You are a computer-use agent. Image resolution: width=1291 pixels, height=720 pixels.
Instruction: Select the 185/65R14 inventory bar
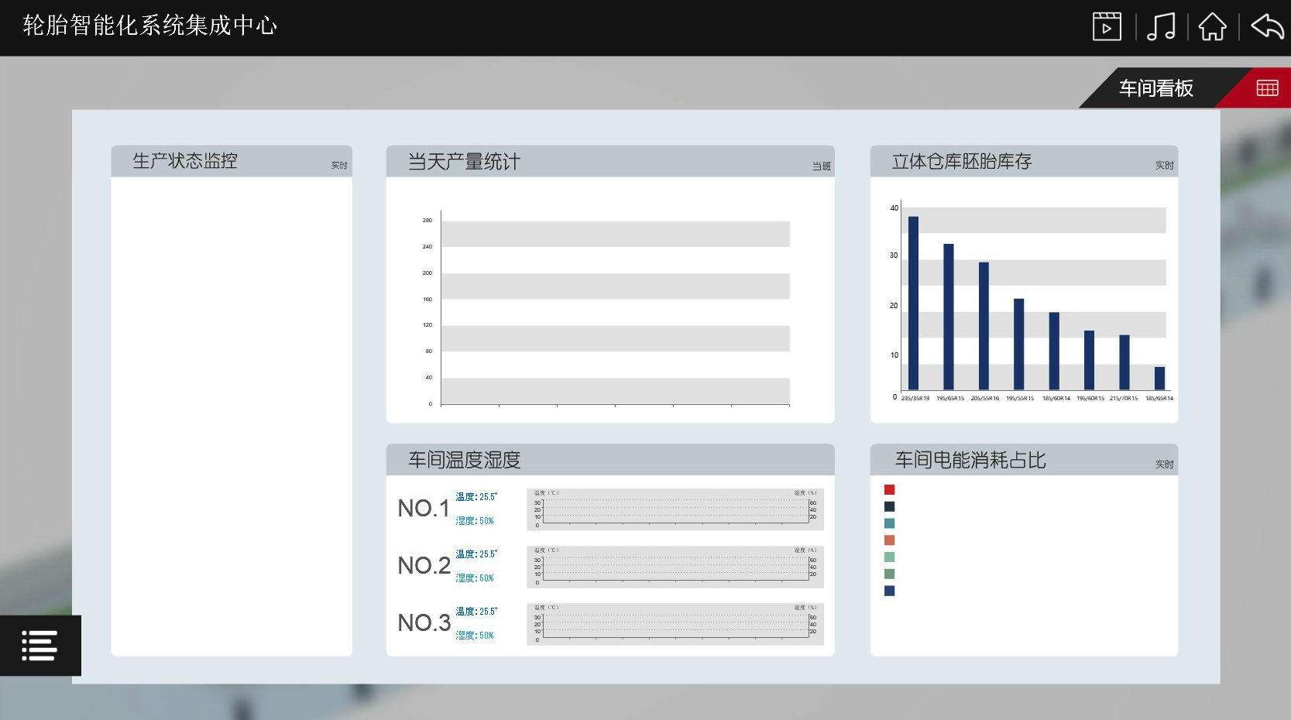[x=1159, y=378]
